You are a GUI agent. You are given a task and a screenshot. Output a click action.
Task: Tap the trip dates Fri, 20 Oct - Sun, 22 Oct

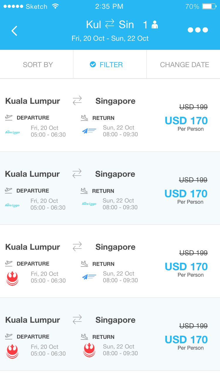(110, 38)
